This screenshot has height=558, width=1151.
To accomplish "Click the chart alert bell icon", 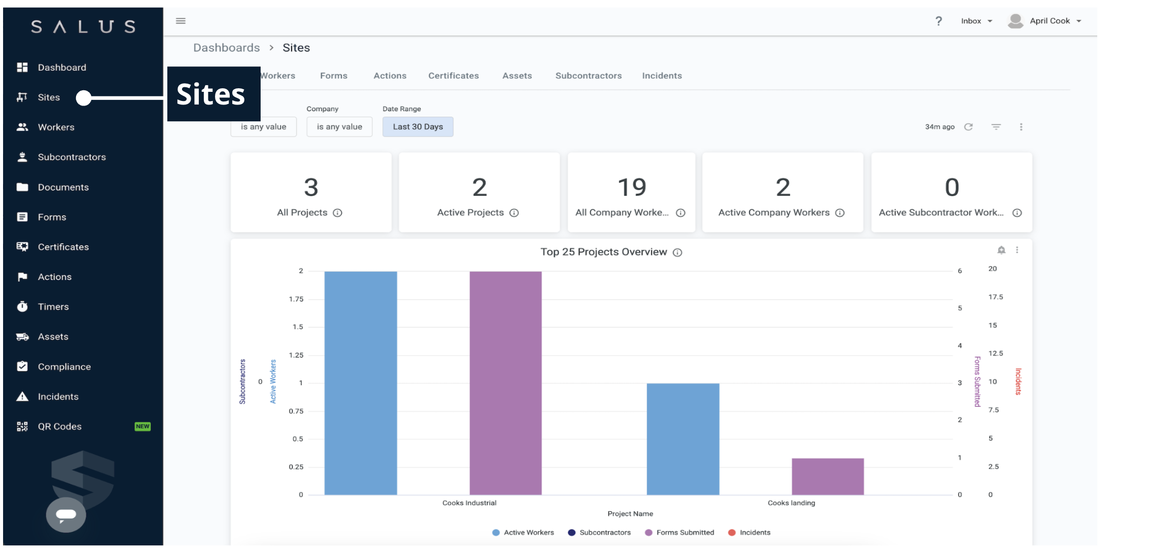I will [x=1001, y=250].
